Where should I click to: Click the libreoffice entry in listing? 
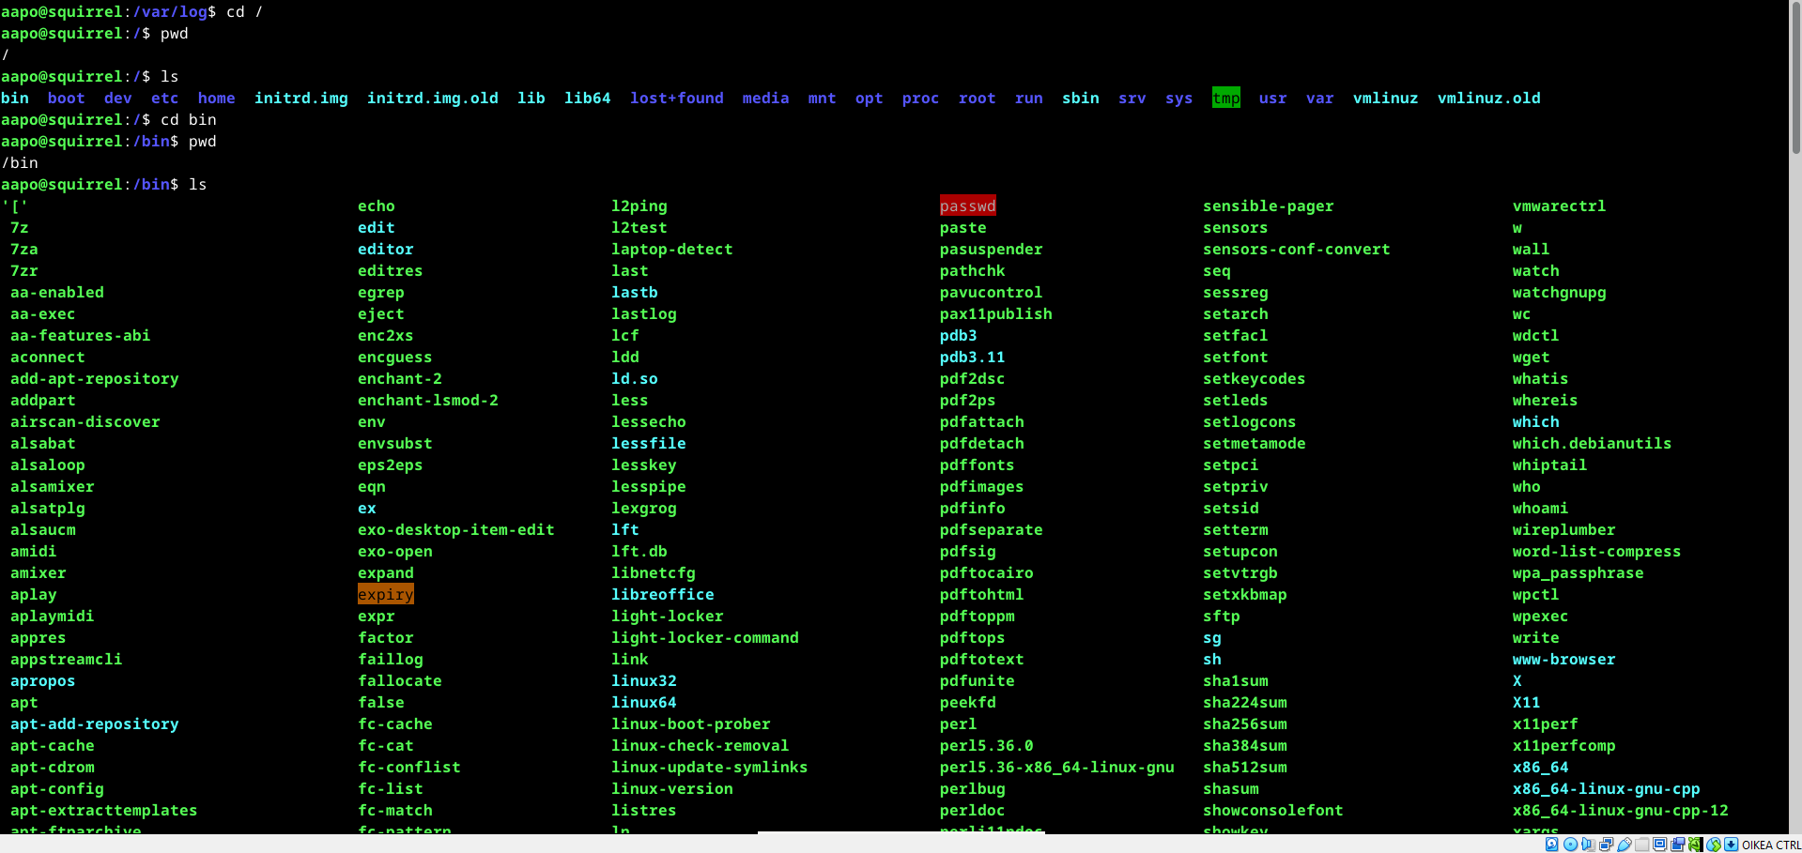pyautogui.click(x=662, y=594)
